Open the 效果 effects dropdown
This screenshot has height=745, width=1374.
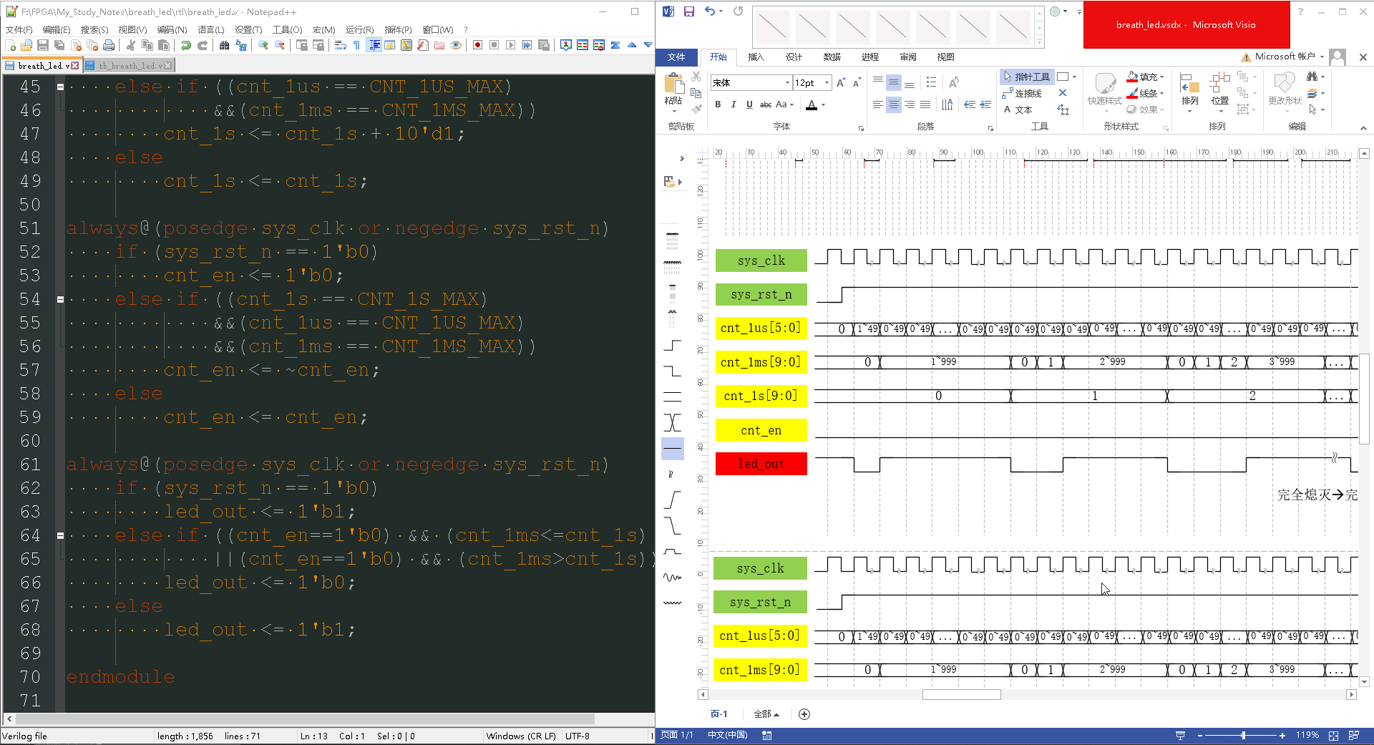pos(1145,109)
